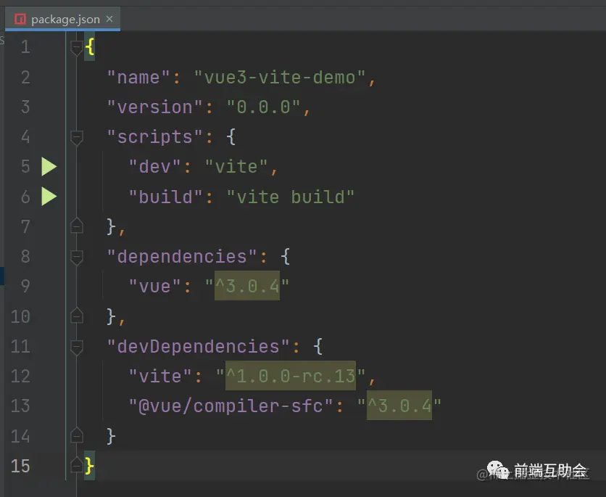This screenshot has width=606, height=497.
Task: Click line number 2 in the gutter
Action: pyautogui.click(x=25, y=77)
